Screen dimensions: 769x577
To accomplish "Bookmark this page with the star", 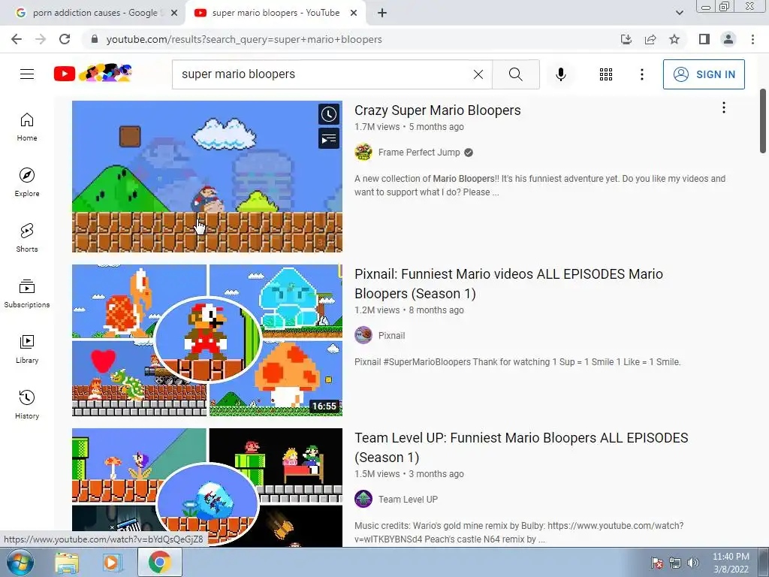I will click(x=674, y=39).
